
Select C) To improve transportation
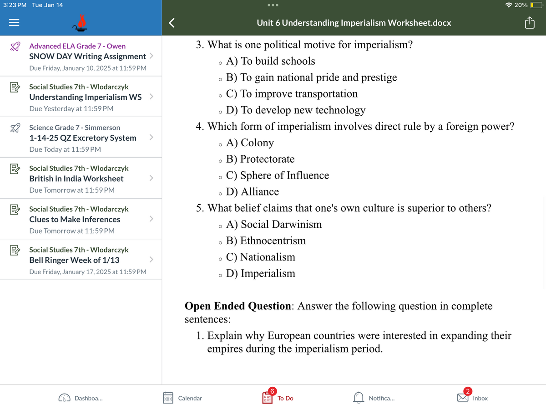coord(292,94)
